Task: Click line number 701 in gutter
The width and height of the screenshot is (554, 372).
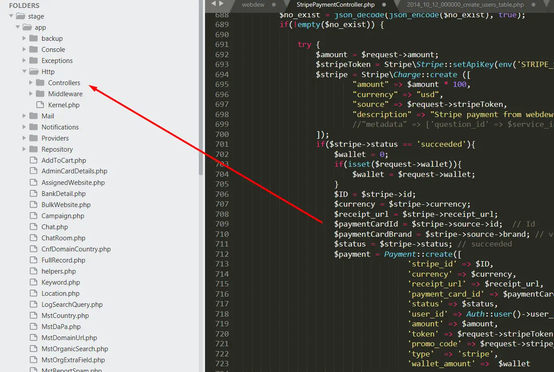Action: pyautogui.click(x=221, y=144)
